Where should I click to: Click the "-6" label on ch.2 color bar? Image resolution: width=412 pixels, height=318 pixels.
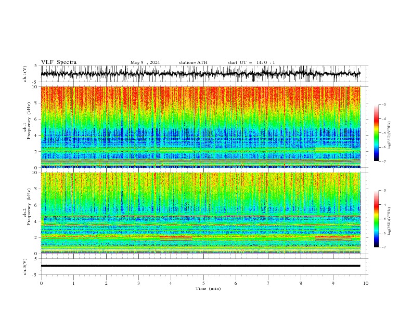tap(383, 233)
